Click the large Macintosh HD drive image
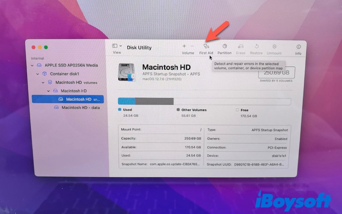Image resolution: width=342 pixels, height=214 pixels. tap(127, 72)
